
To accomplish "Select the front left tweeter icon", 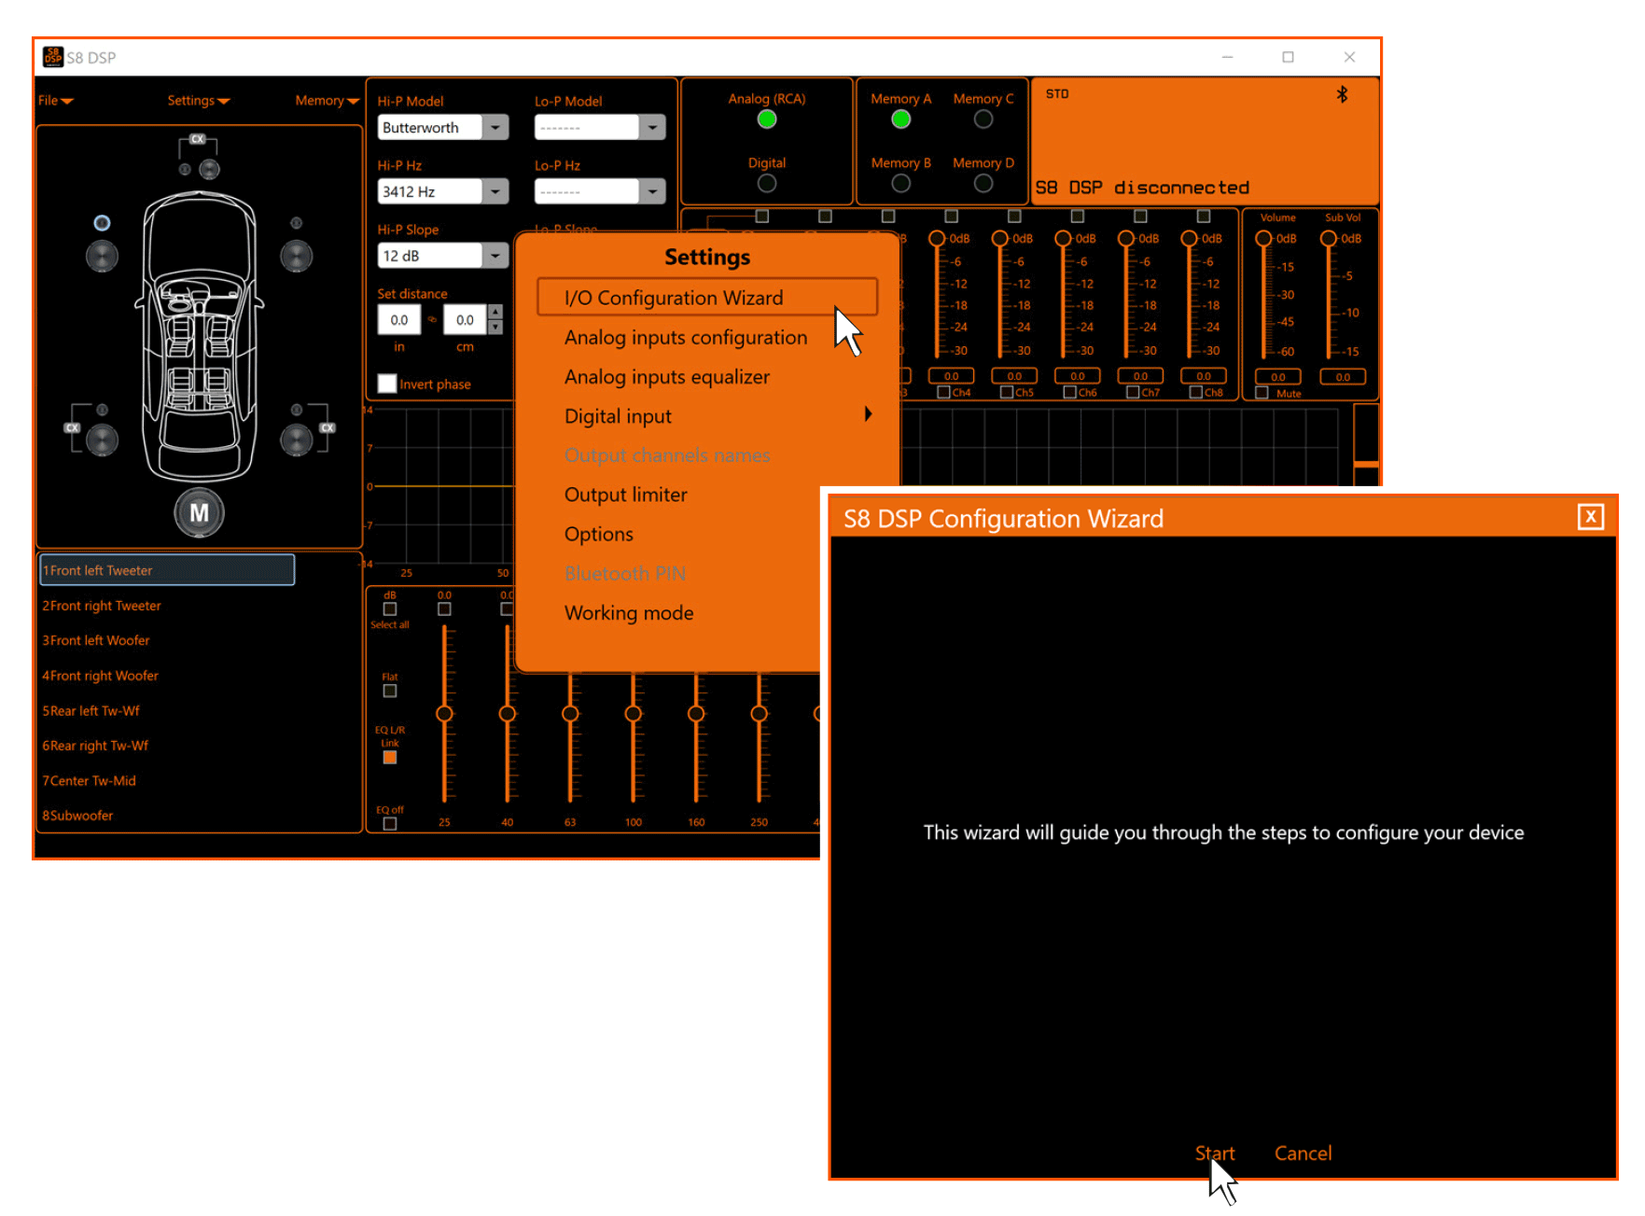I will click(102, 223).
